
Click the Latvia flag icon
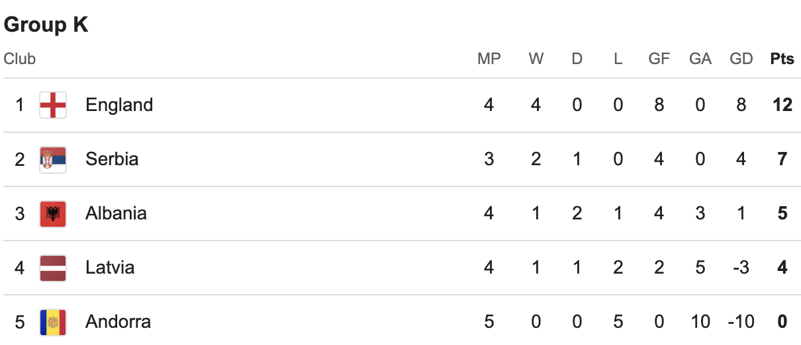53,268
